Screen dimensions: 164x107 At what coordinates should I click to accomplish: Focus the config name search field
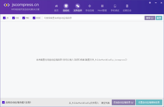tap(93, 18)
